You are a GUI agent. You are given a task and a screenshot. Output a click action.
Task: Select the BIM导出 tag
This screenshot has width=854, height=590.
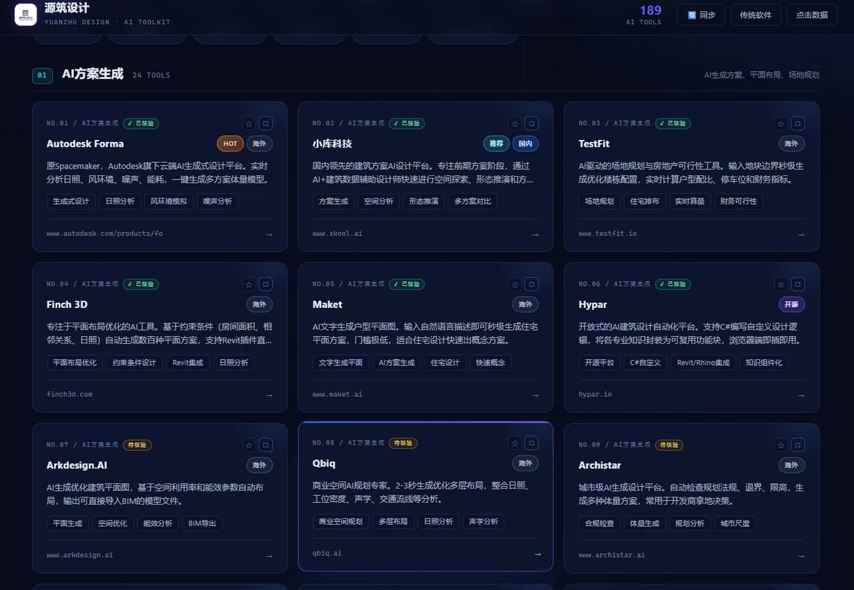coord(202,523)
